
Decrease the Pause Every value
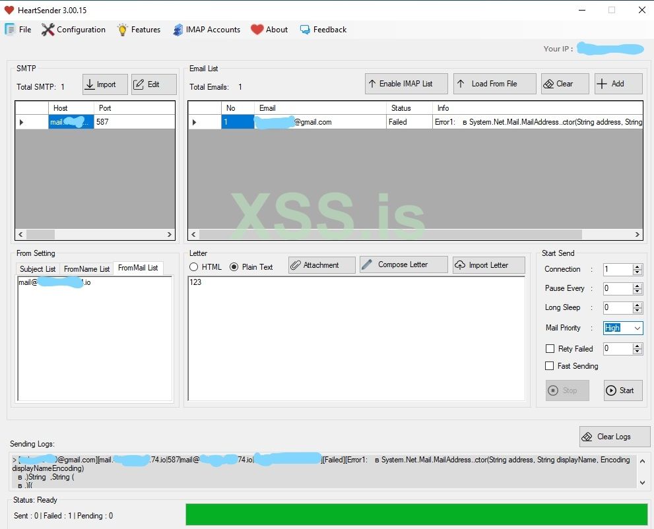click(638, 291)
